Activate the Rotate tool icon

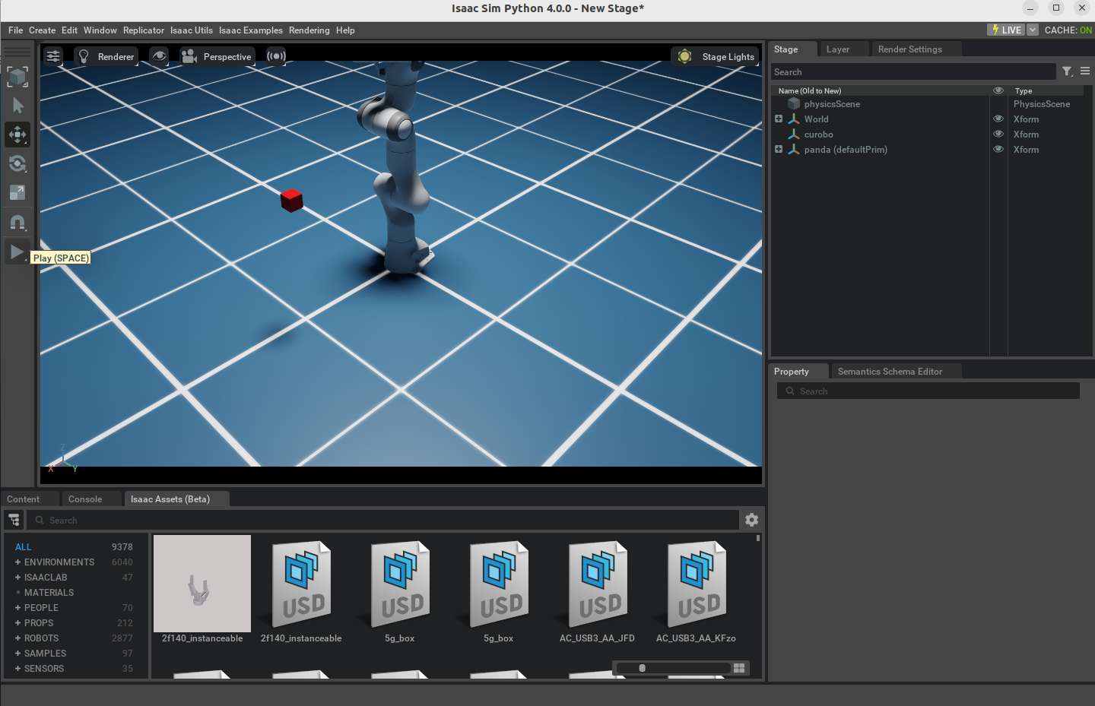point(17,163)
